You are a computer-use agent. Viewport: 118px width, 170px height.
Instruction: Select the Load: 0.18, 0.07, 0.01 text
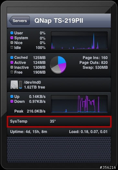[88, 132]
